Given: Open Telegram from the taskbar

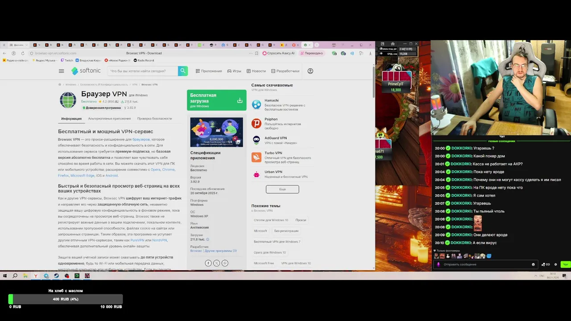Looking at the screenshot, I should click(46, 276).
